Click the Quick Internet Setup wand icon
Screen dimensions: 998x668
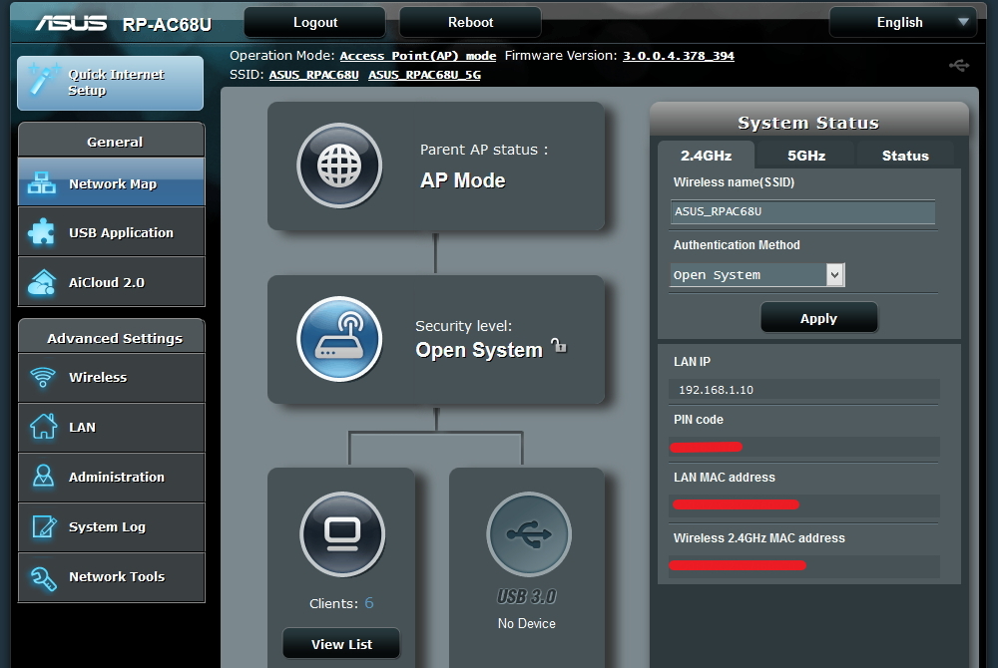[x=44, y=81]
